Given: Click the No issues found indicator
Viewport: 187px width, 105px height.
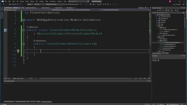Looking at the screenshot, I should pyautogui.click(x=18, y=78).
